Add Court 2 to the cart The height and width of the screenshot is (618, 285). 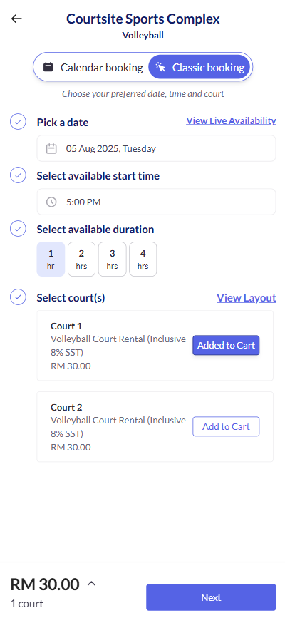pos(226,426)
